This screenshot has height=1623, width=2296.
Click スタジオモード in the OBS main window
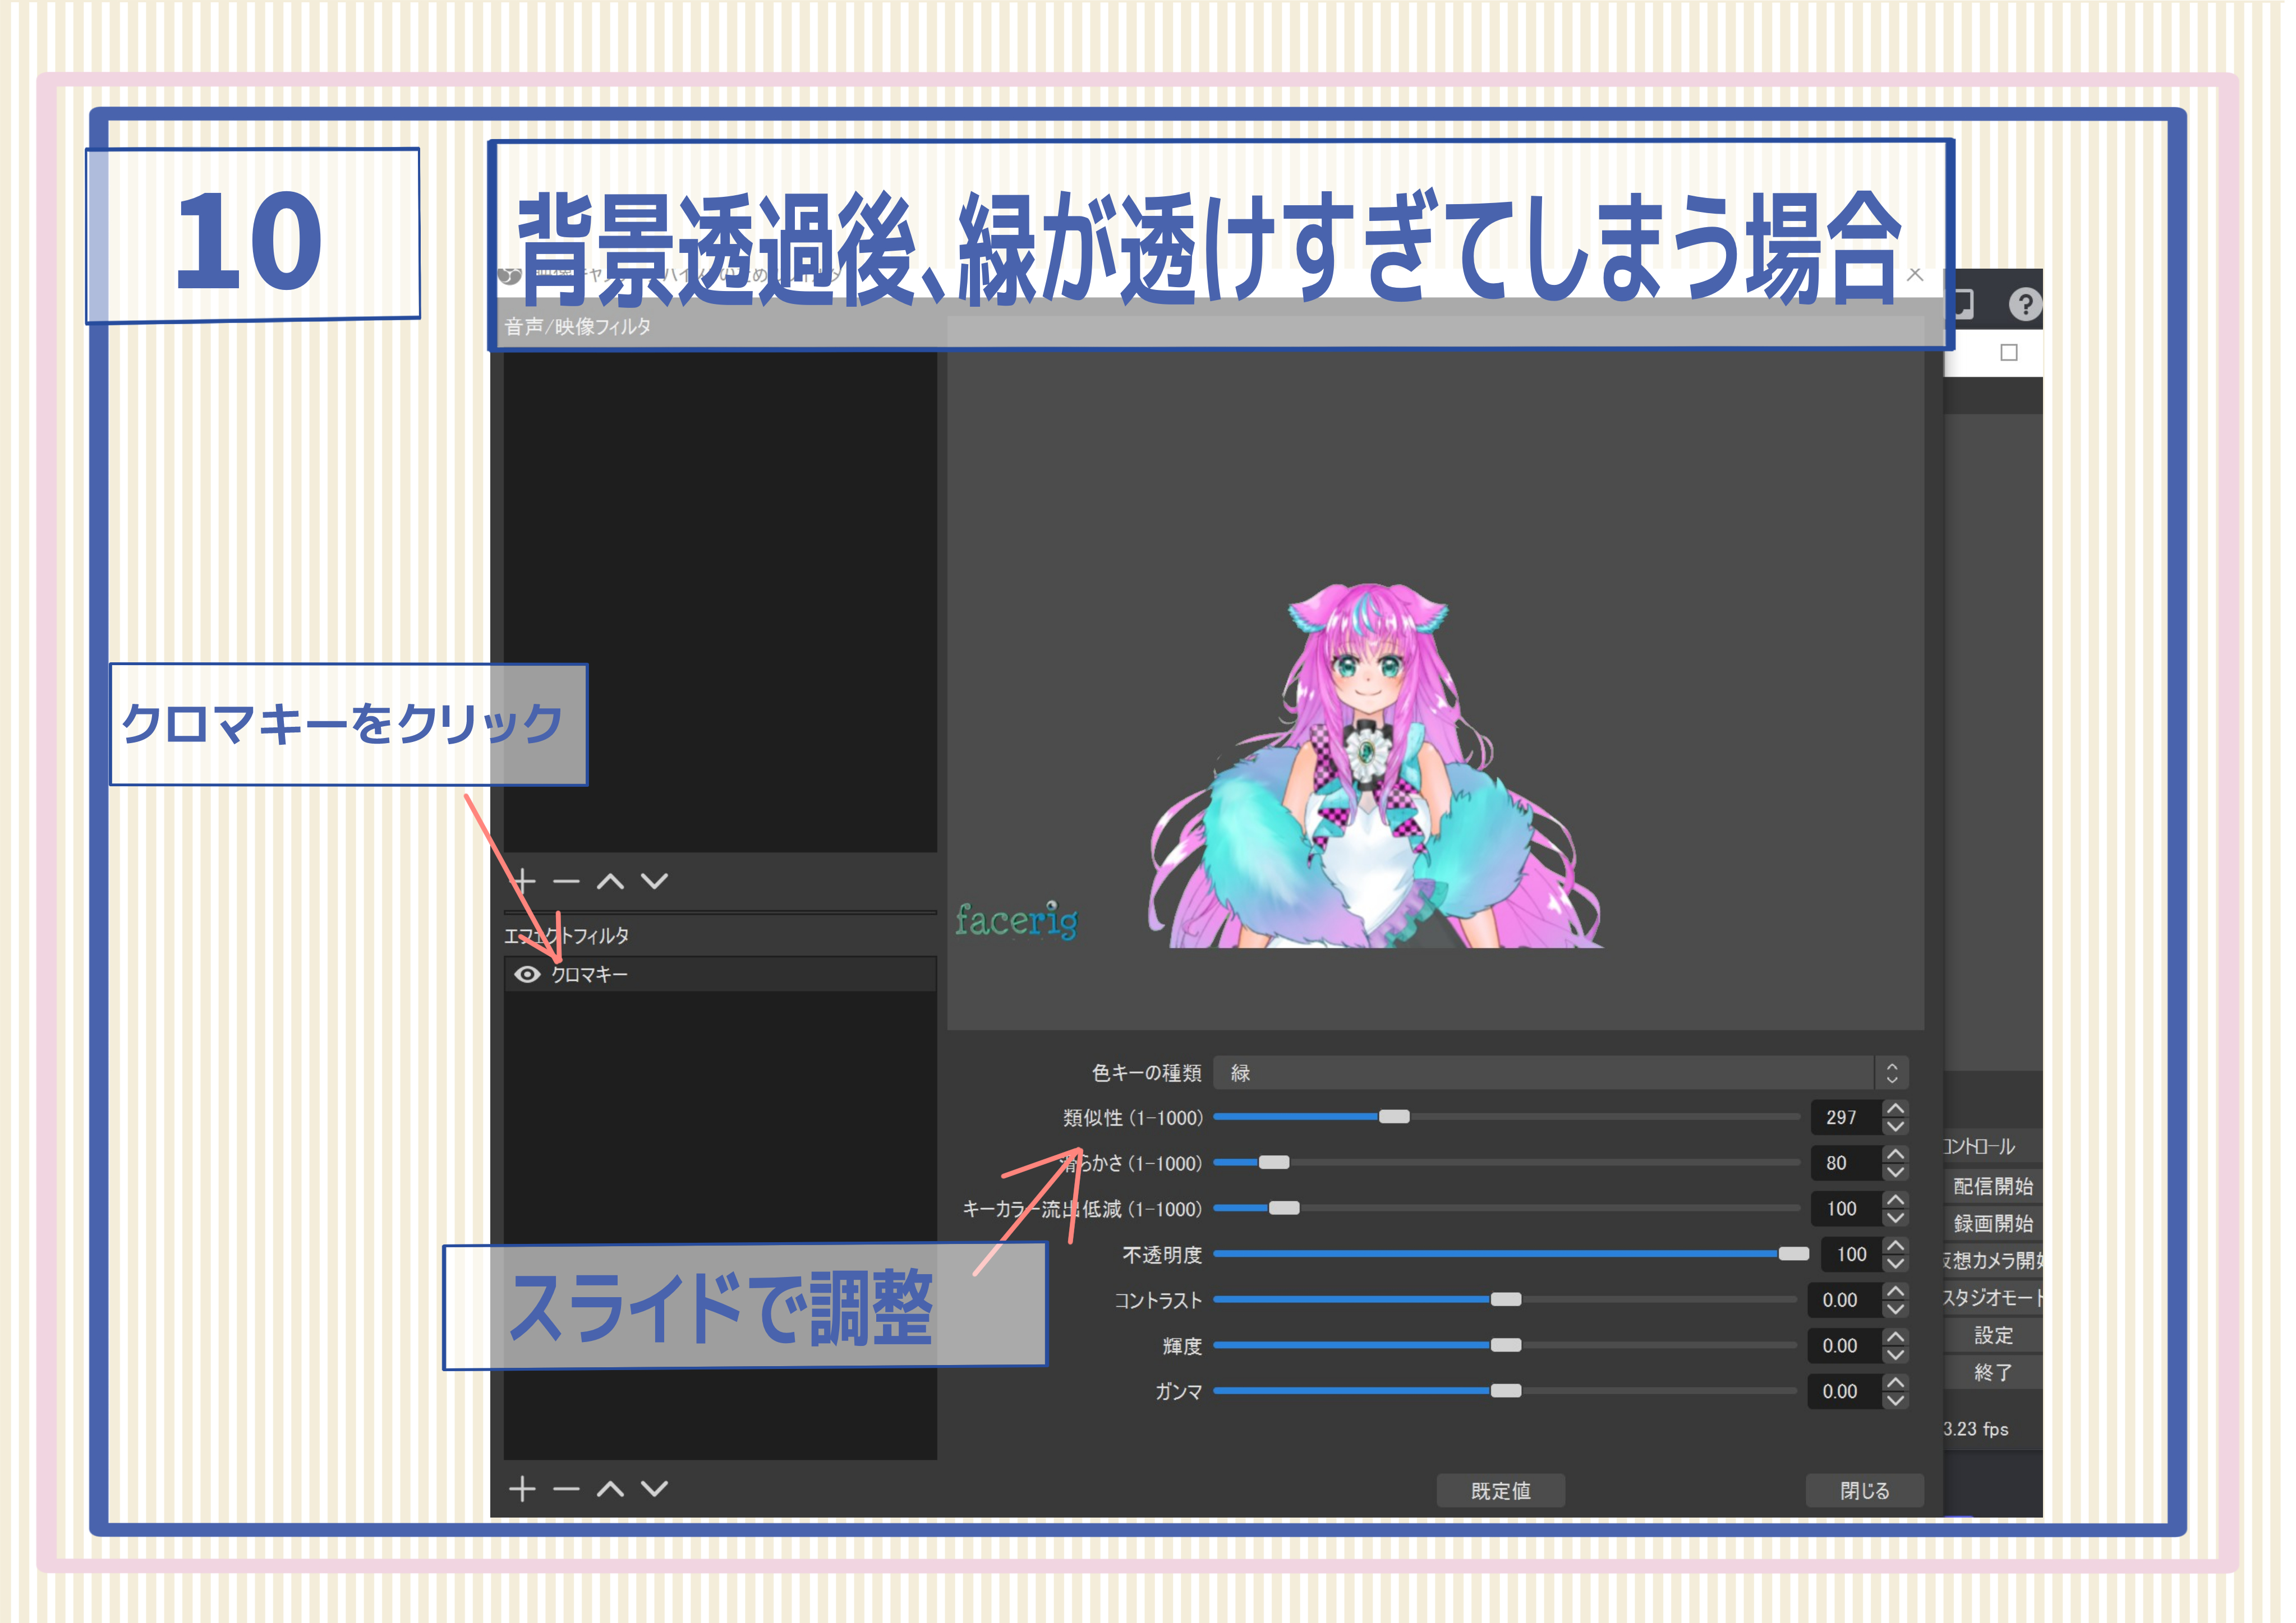[1994, 1299]
